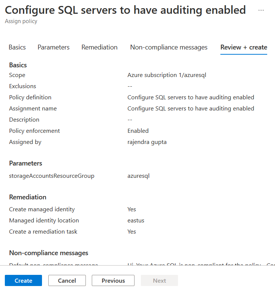Click the Yes value for Create managed identity
This screenshot has height=289, width=275.
click(x=132, y=209)
